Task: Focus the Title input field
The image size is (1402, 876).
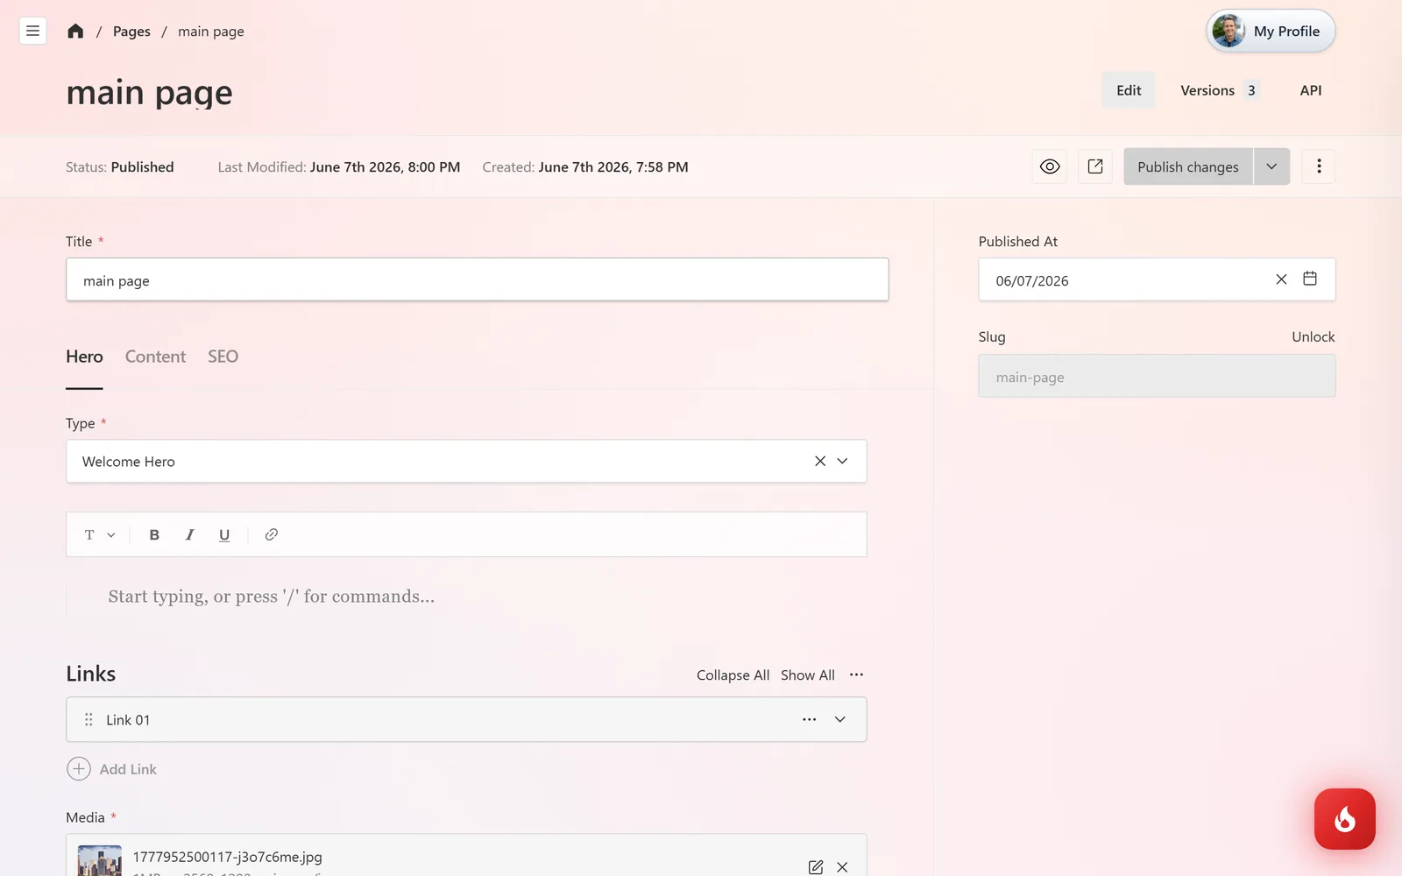Action: (x=478, y=279)
